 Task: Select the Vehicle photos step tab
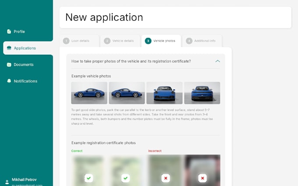click(161, 41)
